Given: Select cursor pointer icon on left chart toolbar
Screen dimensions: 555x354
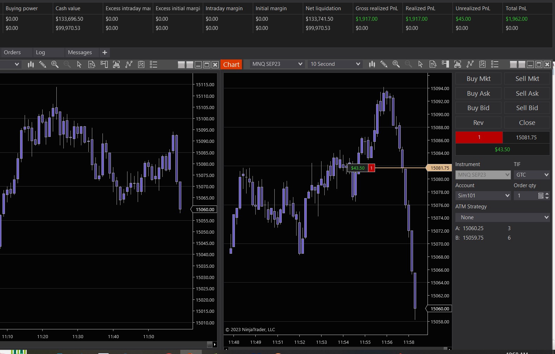Looking at the screenshot, I should pos(79,64).
